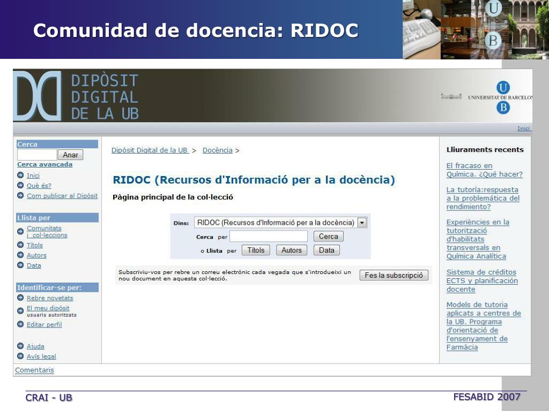Image resolution: width=549 pixels, height=411 pixels.
Task: Open the Avís legal link
Action: click(41, 356)
